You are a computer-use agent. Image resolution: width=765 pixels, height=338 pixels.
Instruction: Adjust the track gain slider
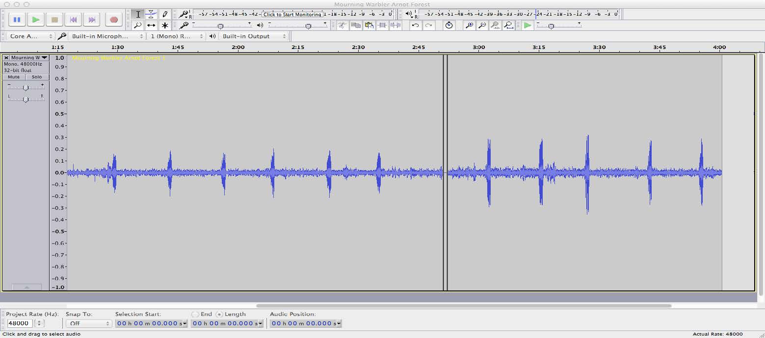click(x=26, y=87)
